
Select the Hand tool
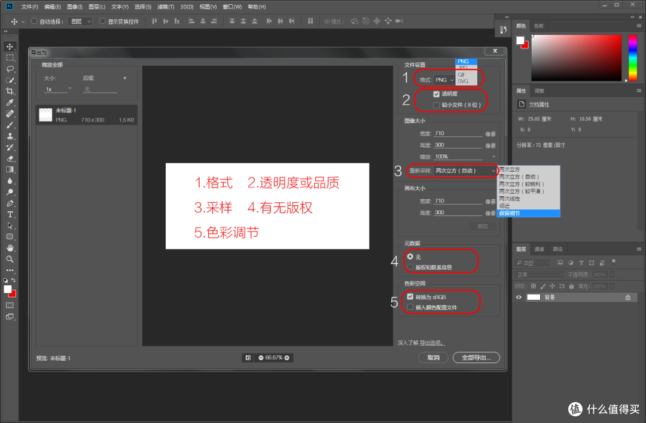pyautogui.click(x=9, y=248)
